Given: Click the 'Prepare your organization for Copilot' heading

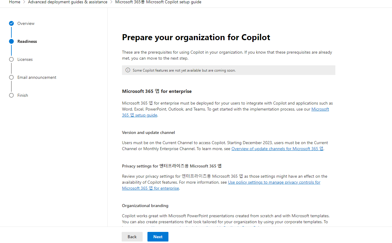Looking at the screenshot, I should pyautogui.click(x=196, y=37).
